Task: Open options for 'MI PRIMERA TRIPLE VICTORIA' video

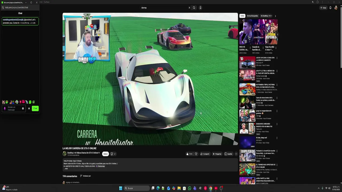Action: coord(277,85)
